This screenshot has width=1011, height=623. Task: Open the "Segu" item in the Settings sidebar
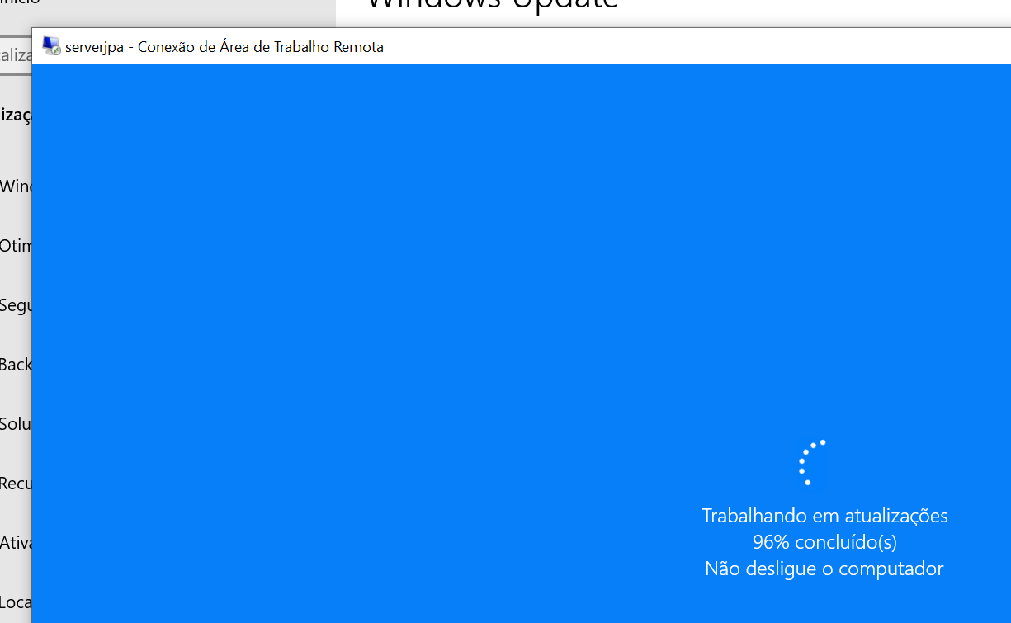click(16, 305)
